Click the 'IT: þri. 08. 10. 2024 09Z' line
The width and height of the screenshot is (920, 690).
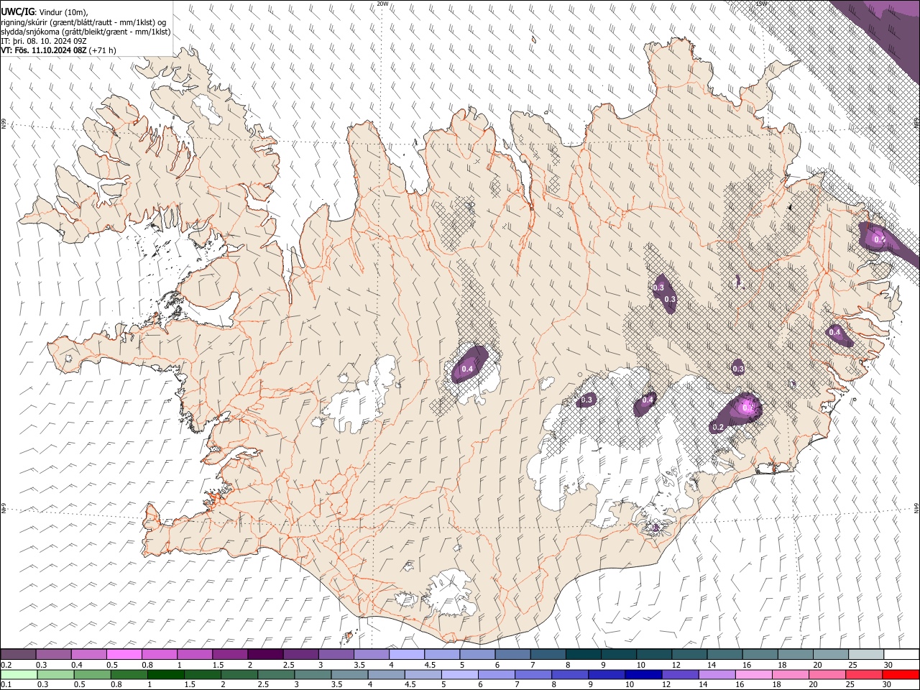pyautogui.click(x=43, y=41)
